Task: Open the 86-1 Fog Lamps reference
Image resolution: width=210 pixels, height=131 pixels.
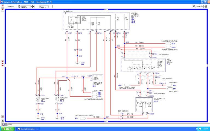Action: pyautogui.click(x=100, y=92)
